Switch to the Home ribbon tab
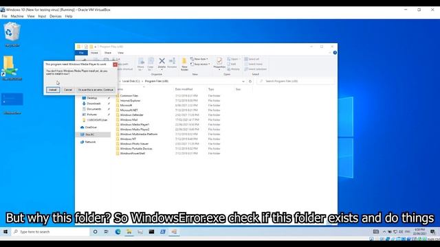This screenshot has width=440, height=247. click(94, 53)
